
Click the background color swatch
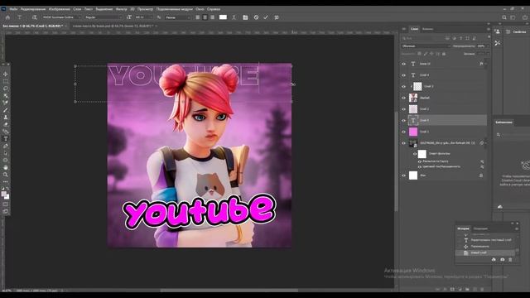click(7, 197)
